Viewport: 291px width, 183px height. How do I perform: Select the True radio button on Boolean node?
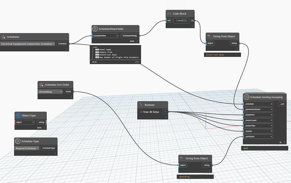(x=141, y=112)
